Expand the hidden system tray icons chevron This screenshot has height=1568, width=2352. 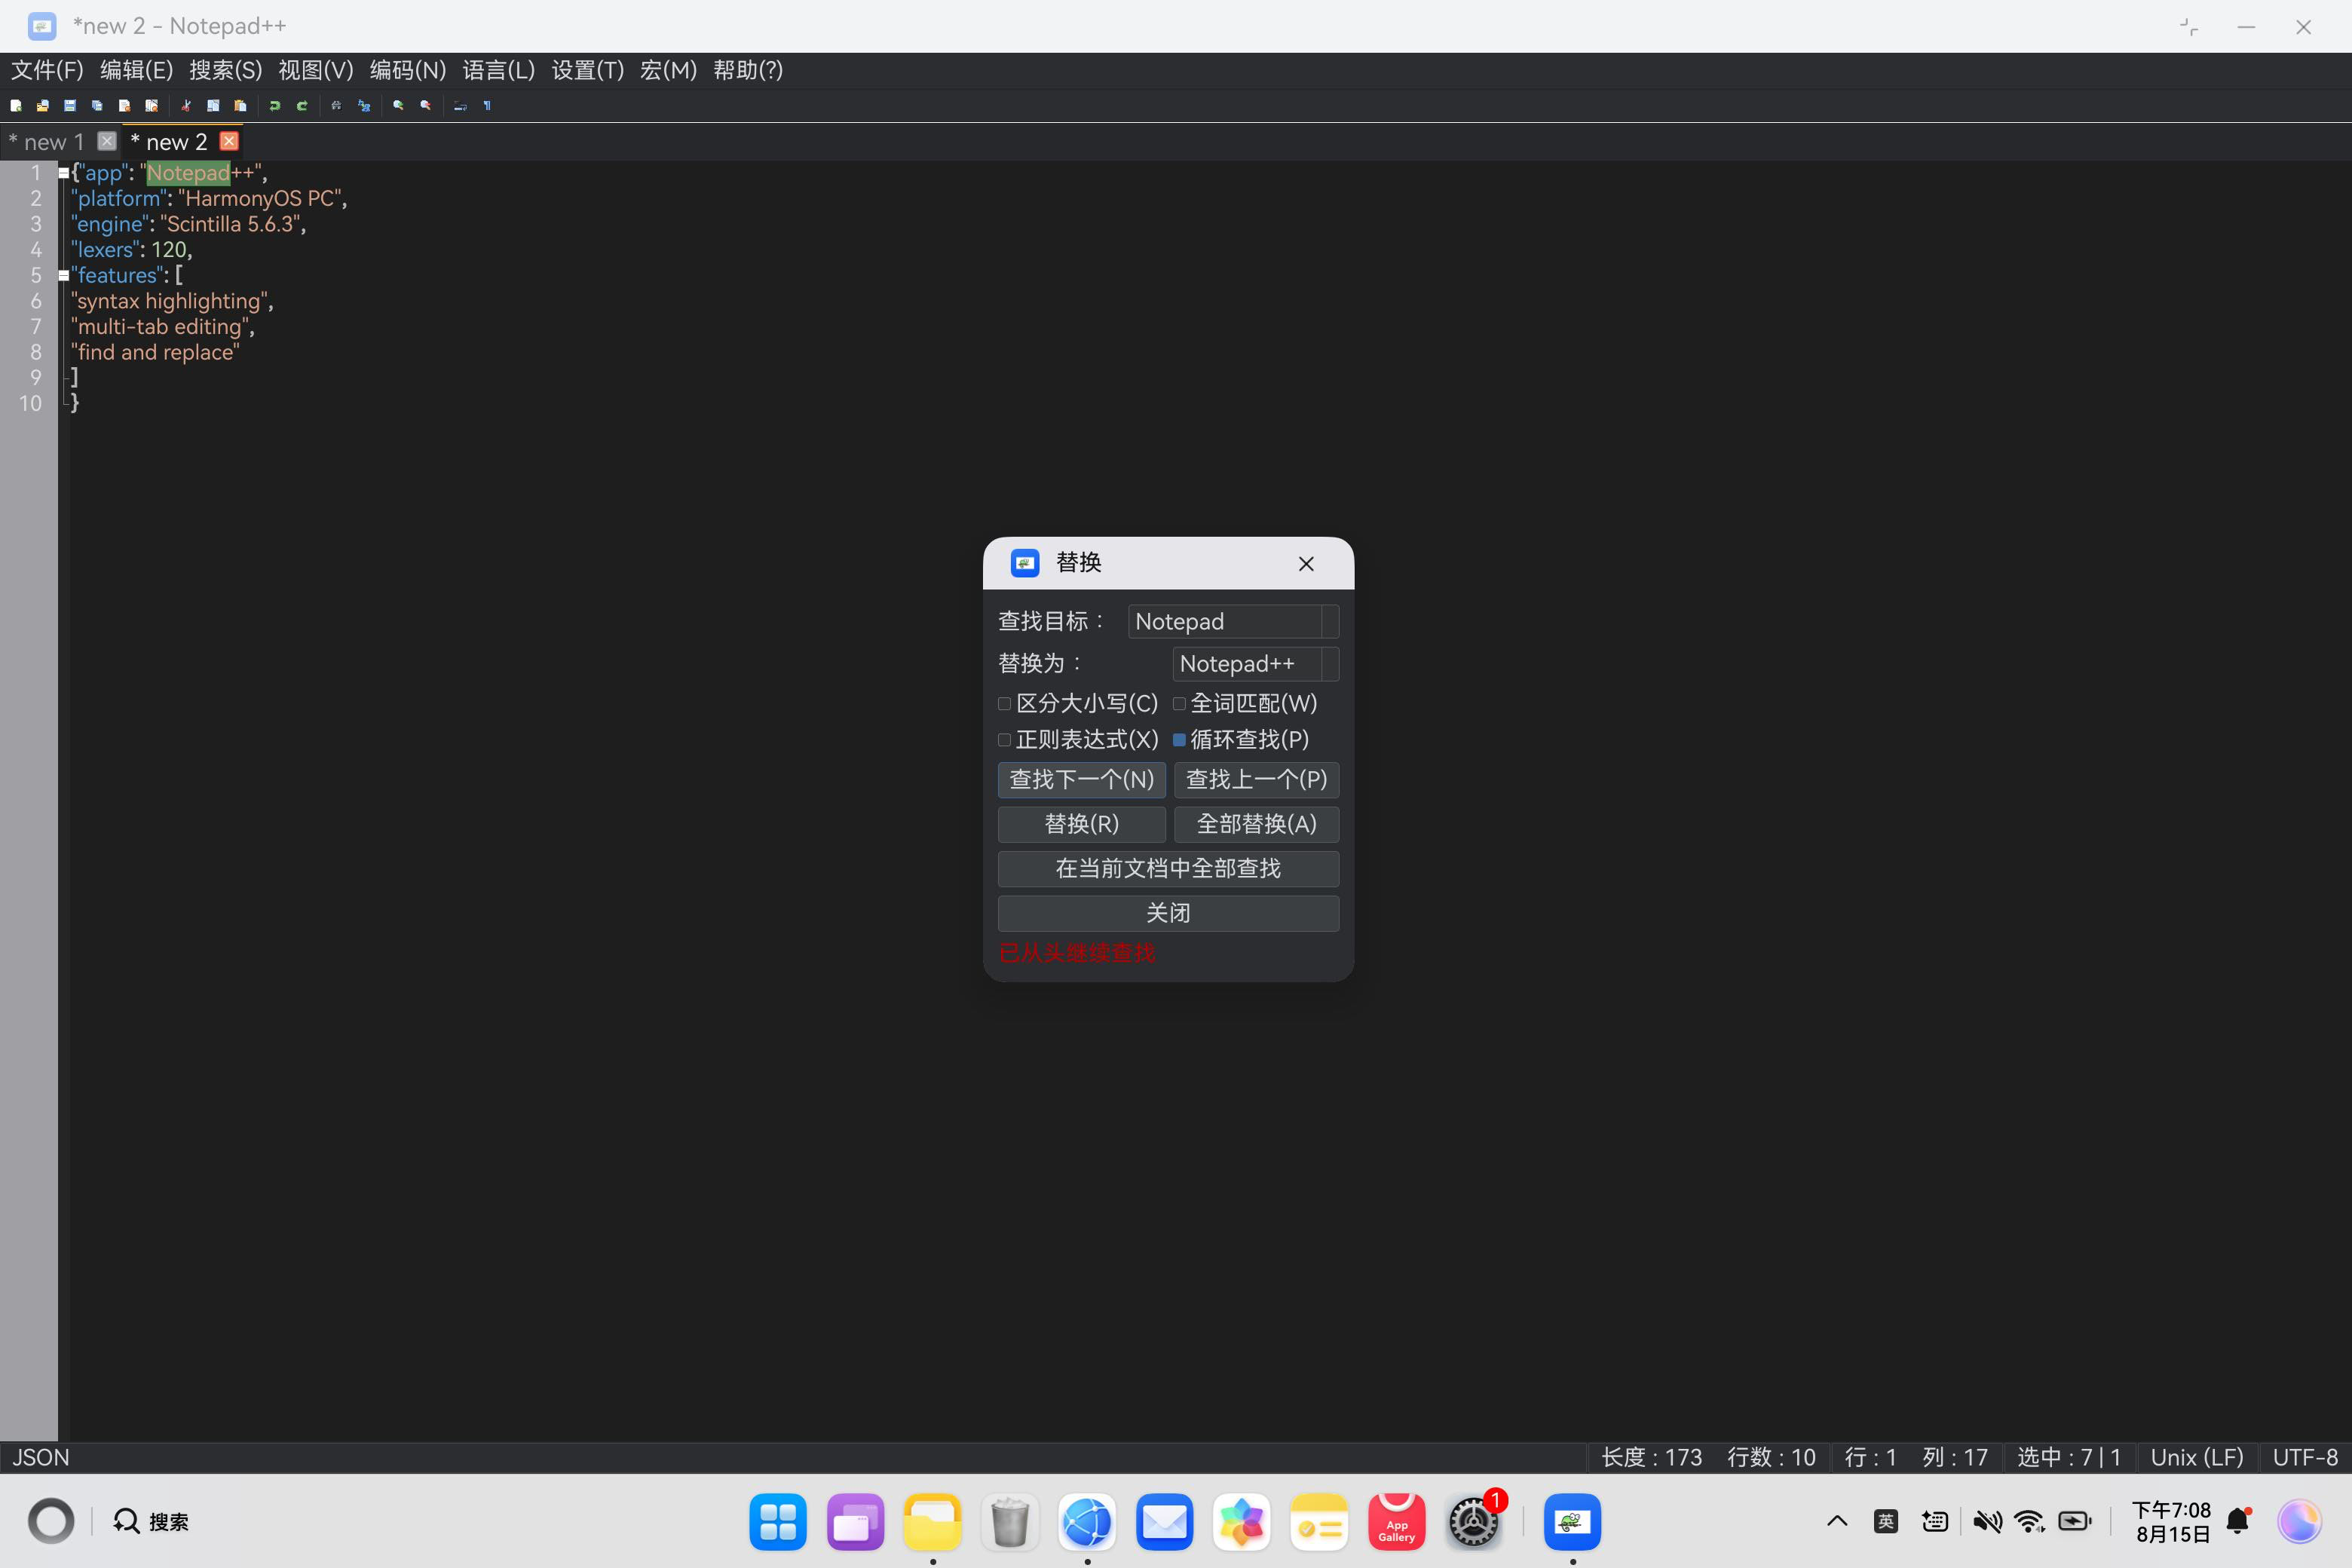pyautogui.click(x=1837, y=1521)
